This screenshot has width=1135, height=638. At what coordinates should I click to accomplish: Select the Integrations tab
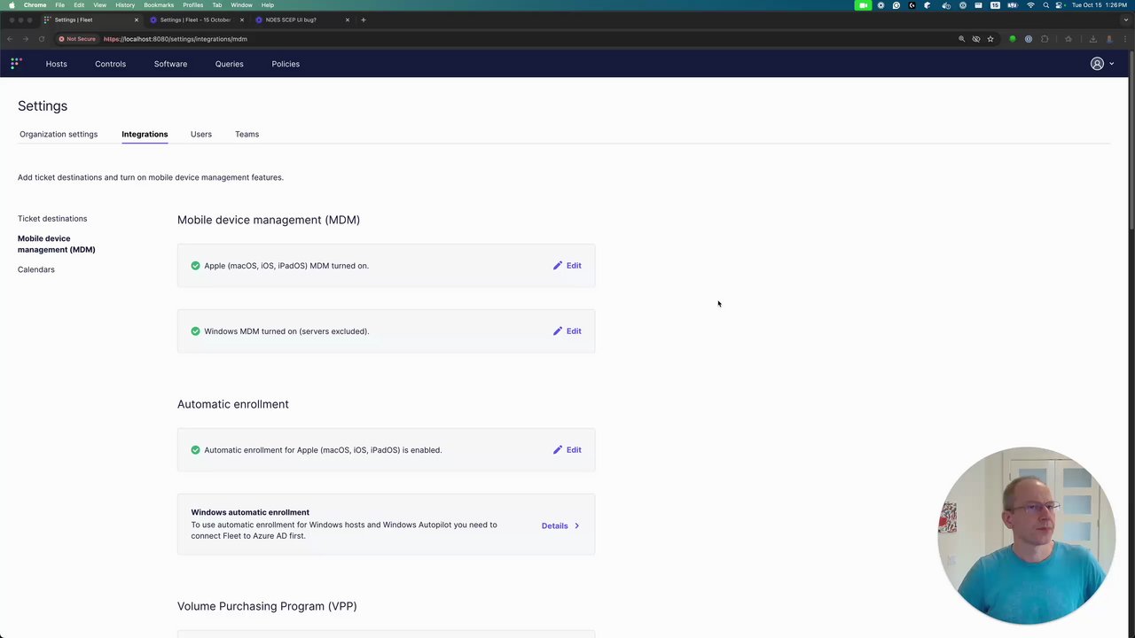(145, 135)
